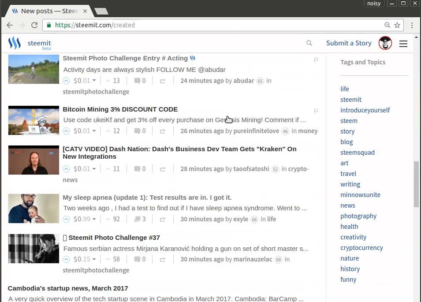Select the photography tag

pyautogui.click(x=358, y=216)
